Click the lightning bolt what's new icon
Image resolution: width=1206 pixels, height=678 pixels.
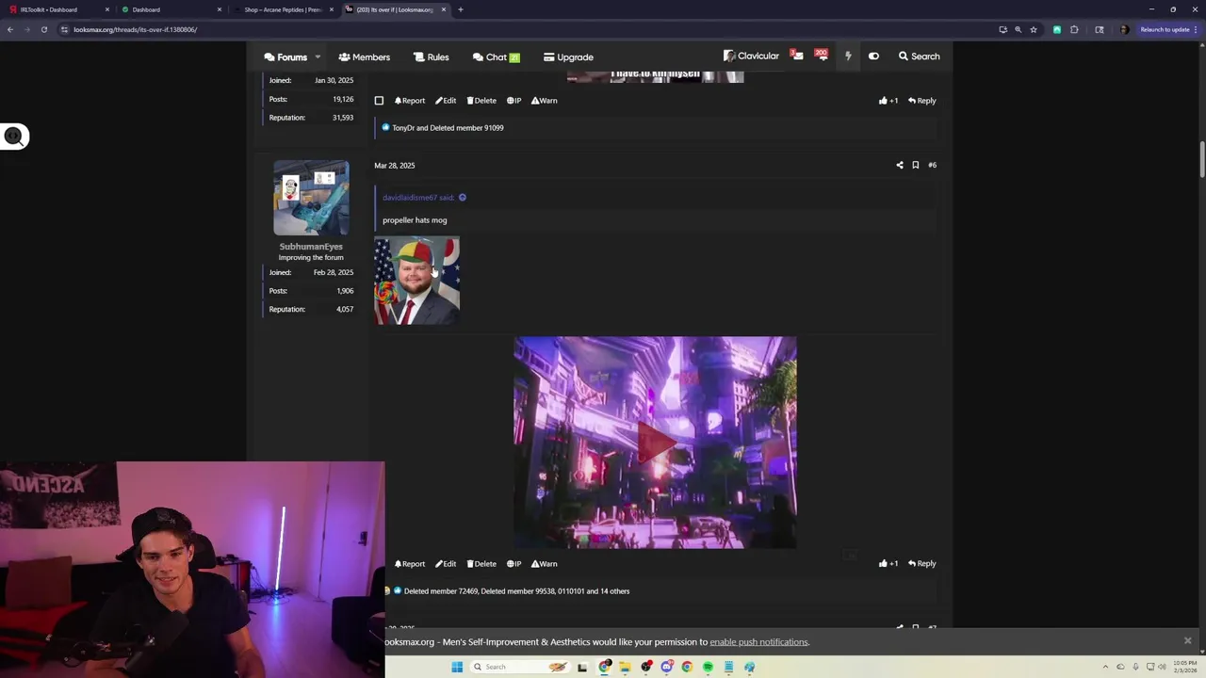point(848,56)
